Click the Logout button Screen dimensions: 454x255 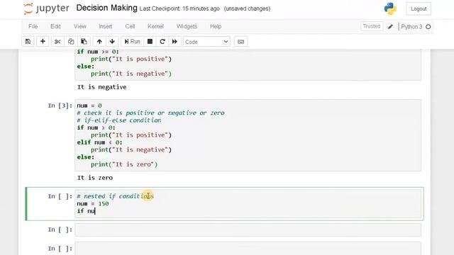tap(419, 8)
